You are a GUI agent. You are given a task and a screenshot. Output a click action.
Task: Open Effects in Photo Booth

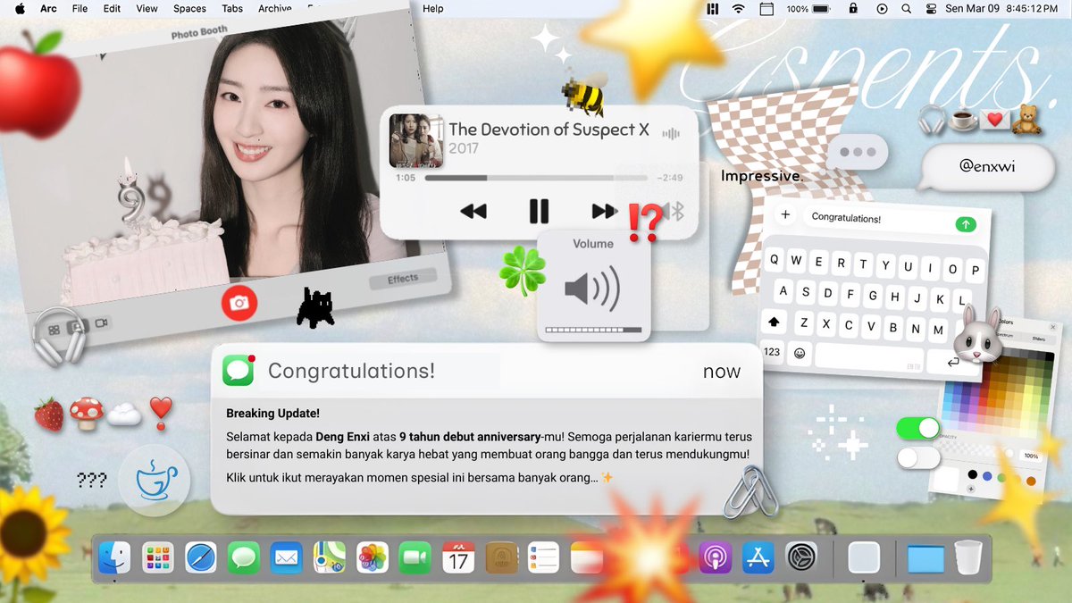click(403, 280)
